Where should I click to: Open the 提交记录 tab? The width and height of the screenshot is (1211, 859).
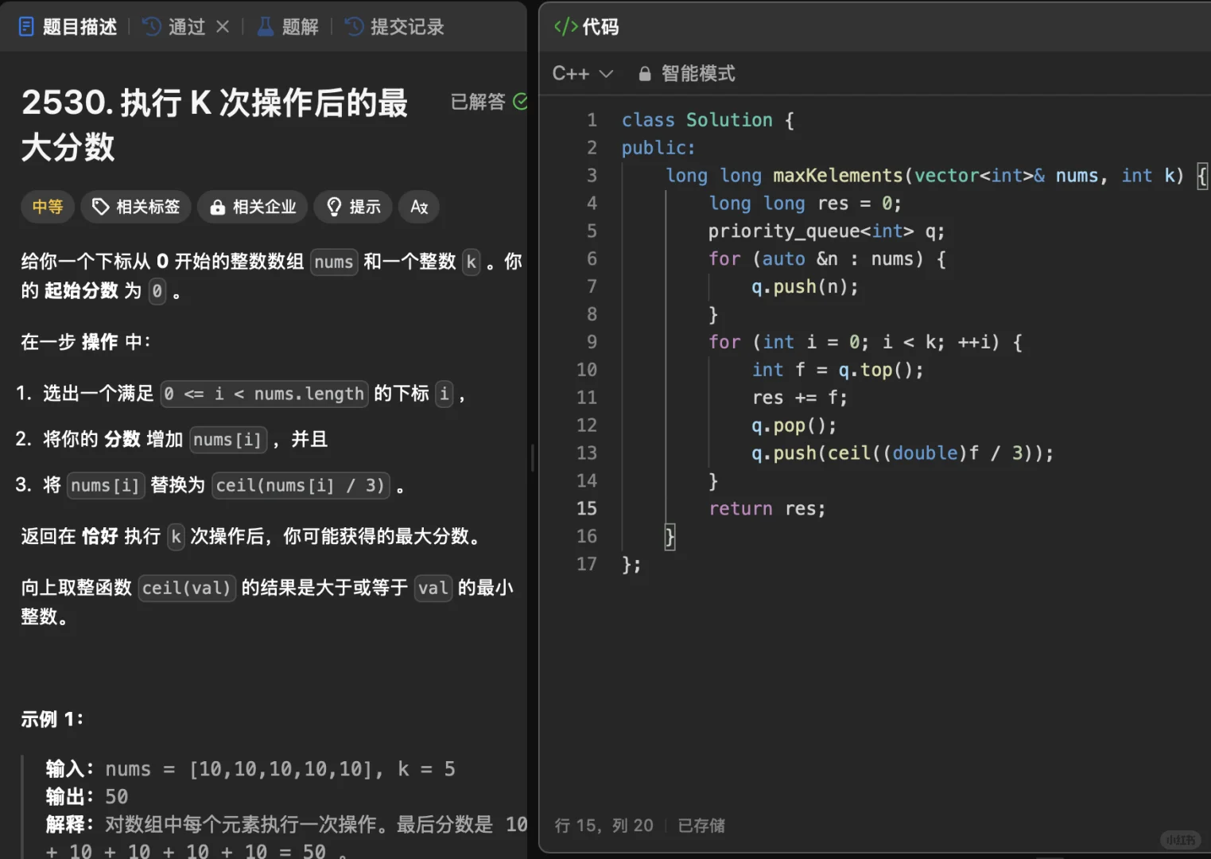(394, 27)
